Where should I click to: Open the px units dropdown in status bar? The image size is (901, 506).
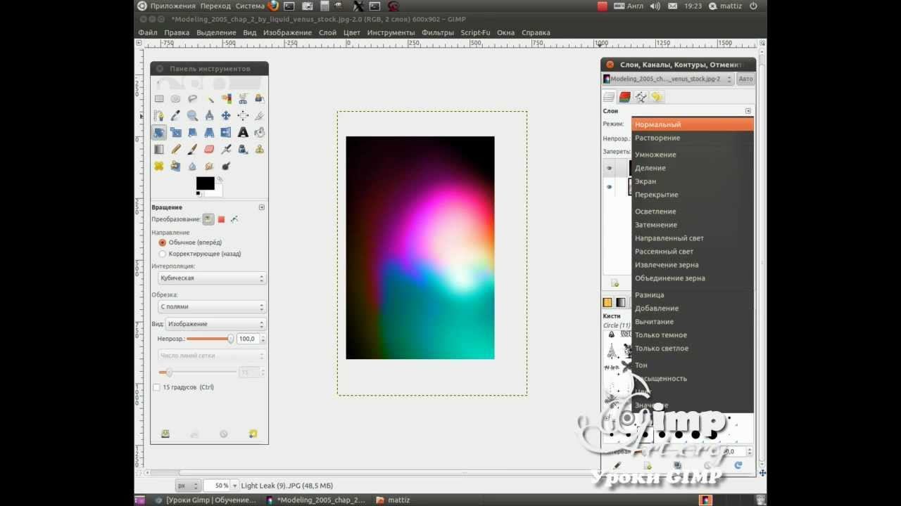coord(187,486)
